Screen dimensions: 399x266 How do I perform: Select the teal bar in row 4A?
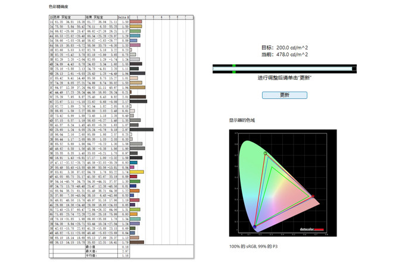pyautogui.click(x=135, y=36)
